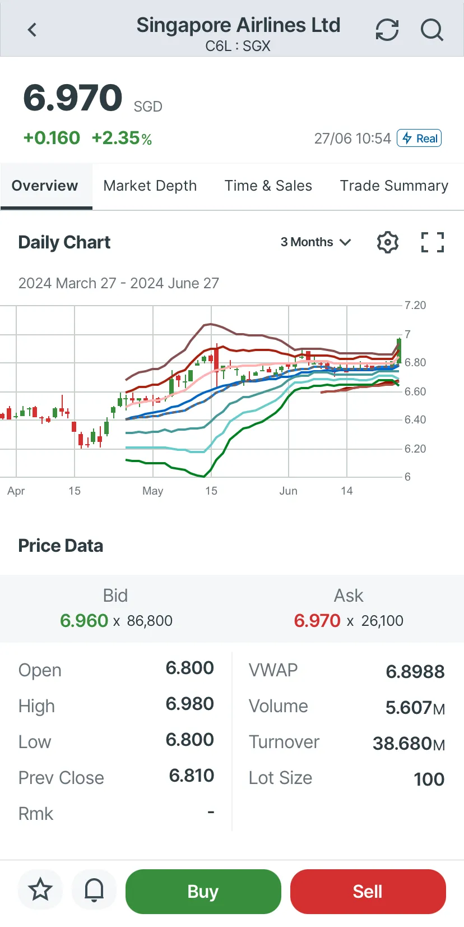The height and width of the screenshot is (927, 464).
Task: Tap the Lot Size value 100
Action: (x=429, y=779)
